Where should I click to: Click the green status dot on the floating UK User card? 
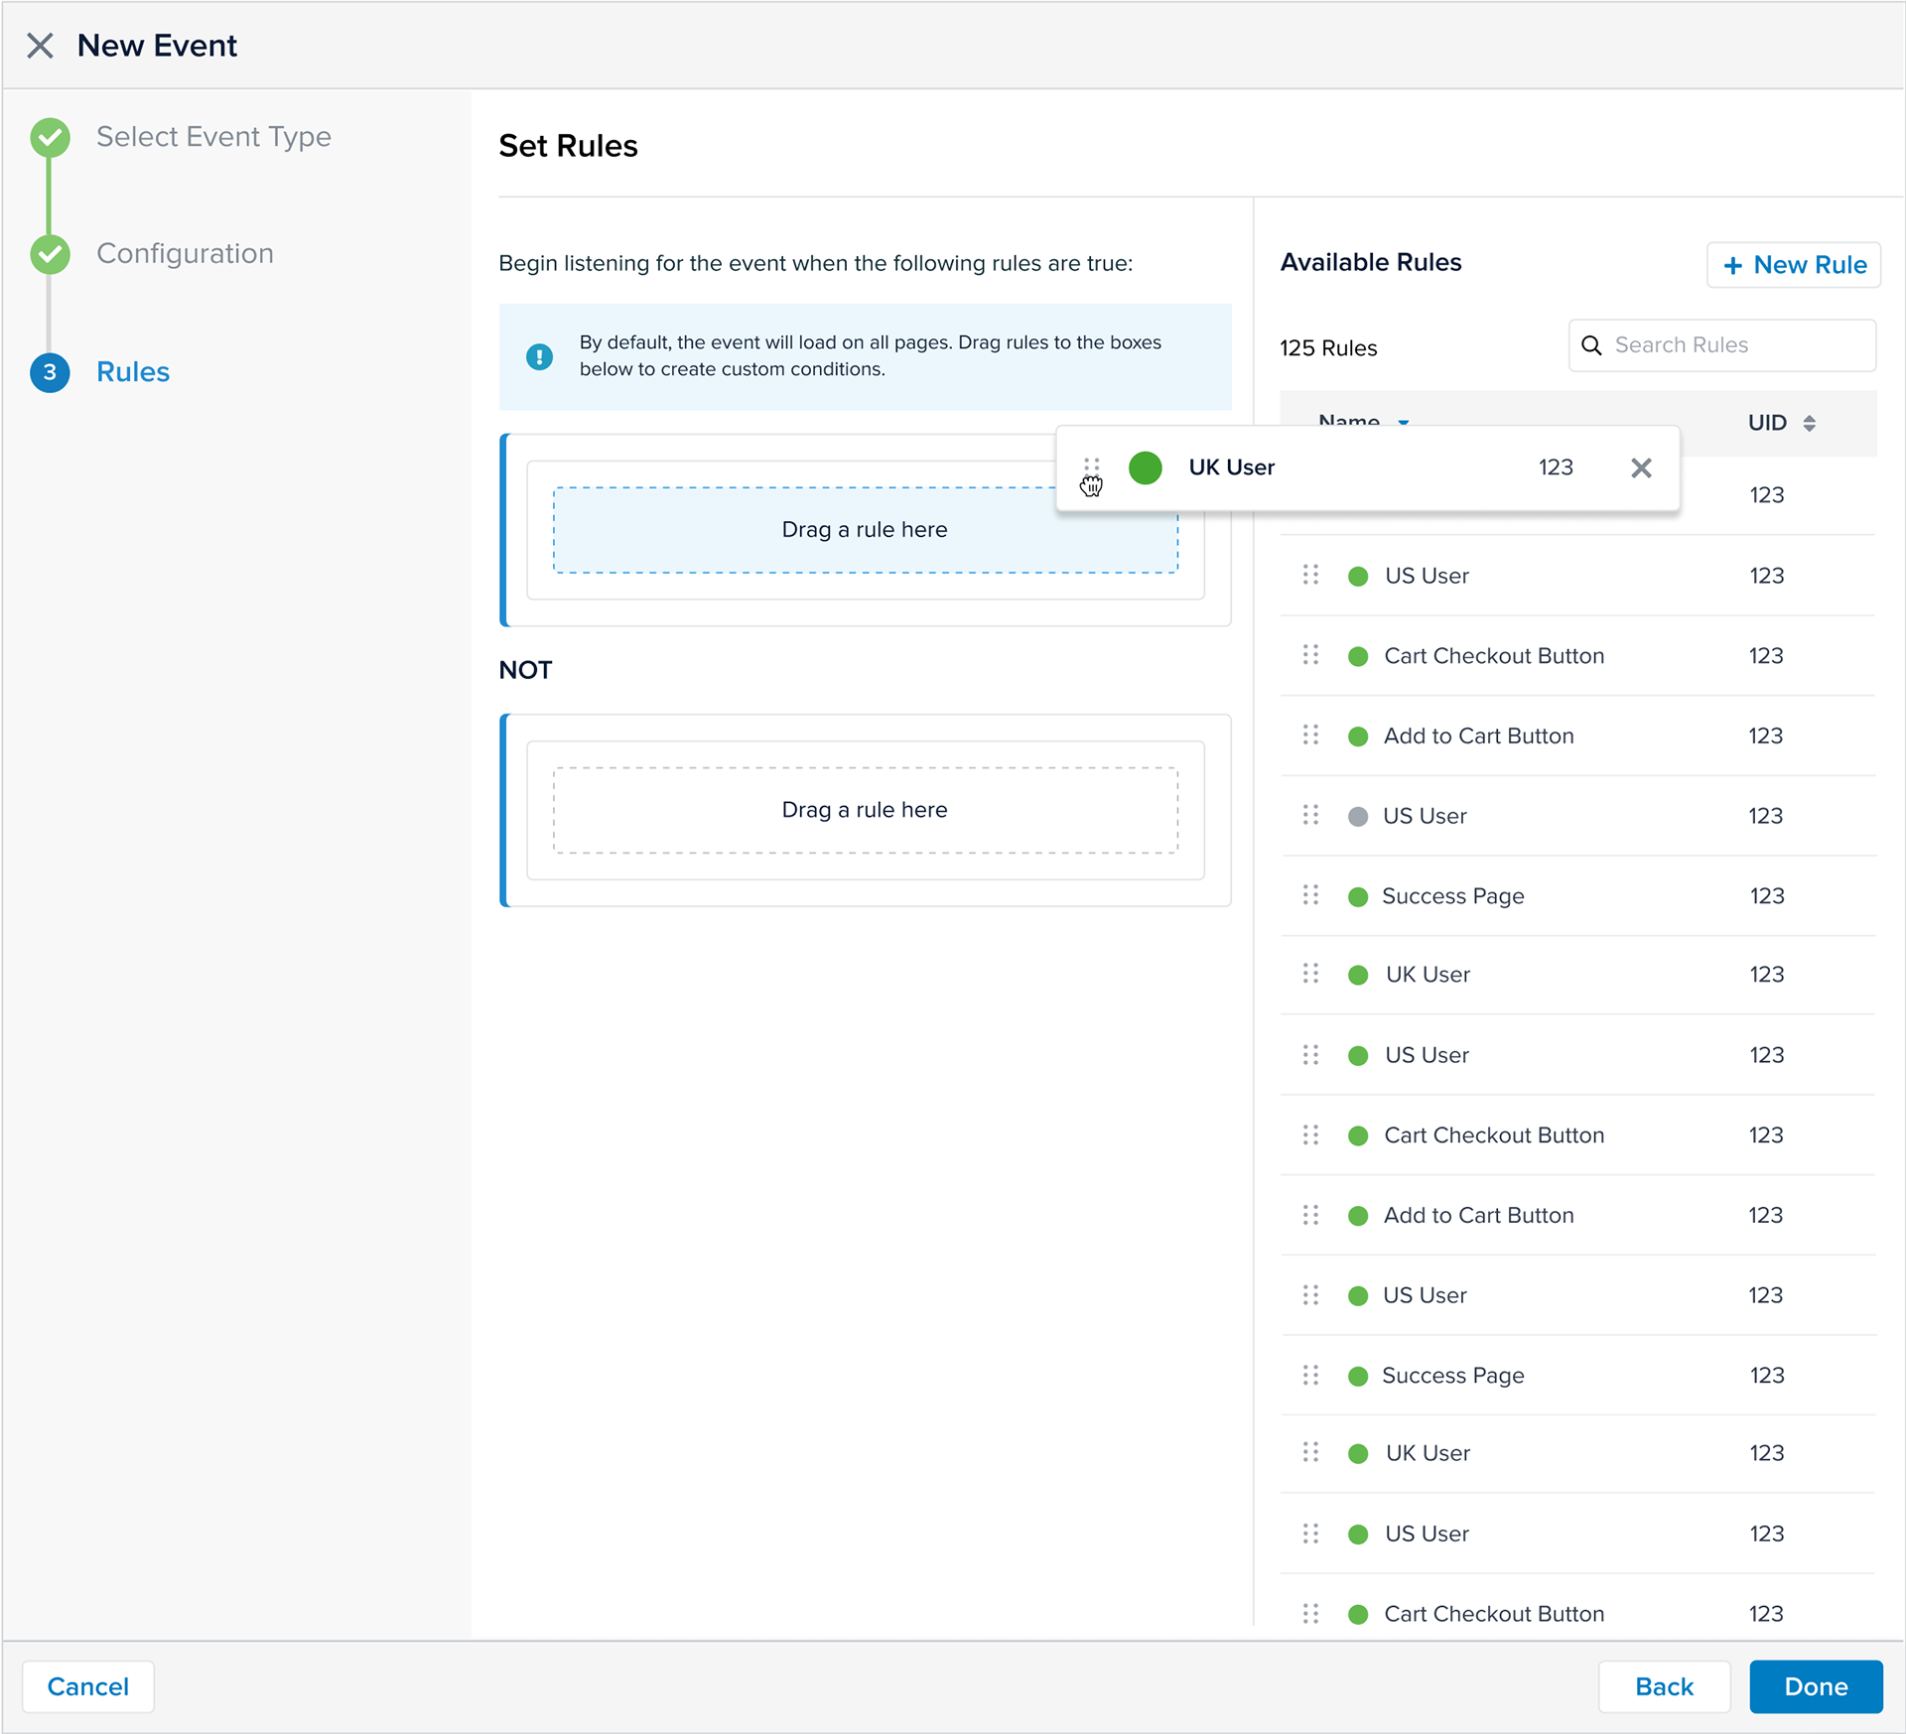1146,467
